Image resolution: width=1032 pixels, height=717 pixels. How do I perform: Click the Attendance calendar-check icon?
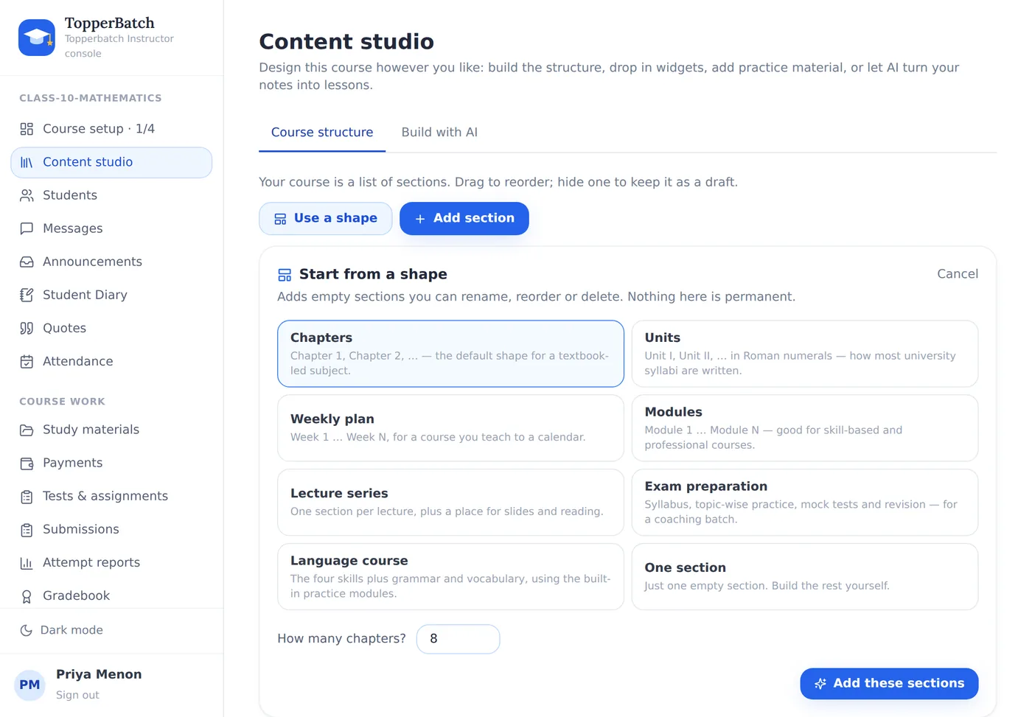(x=27, y=361)
